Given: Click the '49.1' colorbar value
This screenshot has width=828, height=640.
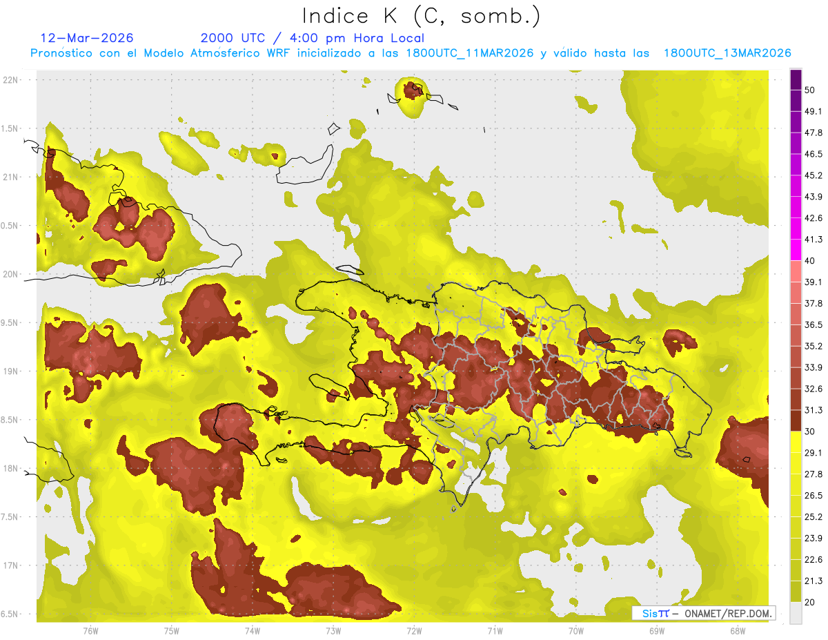Looking at the screenshot, I should tap(814, 112).
